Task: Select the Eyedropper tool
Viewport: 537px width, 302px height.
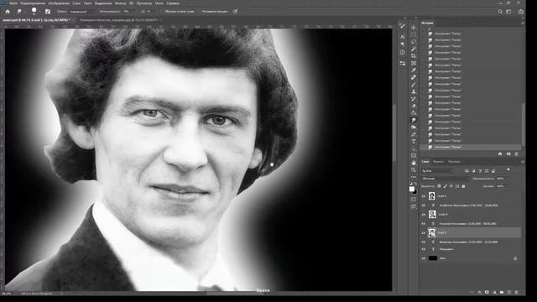Action: 414,70
